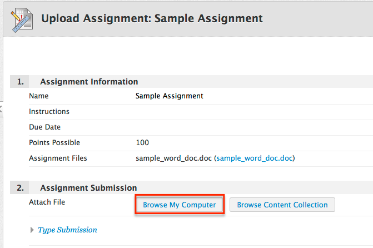Open Browse Content Collection

point(282,205)
